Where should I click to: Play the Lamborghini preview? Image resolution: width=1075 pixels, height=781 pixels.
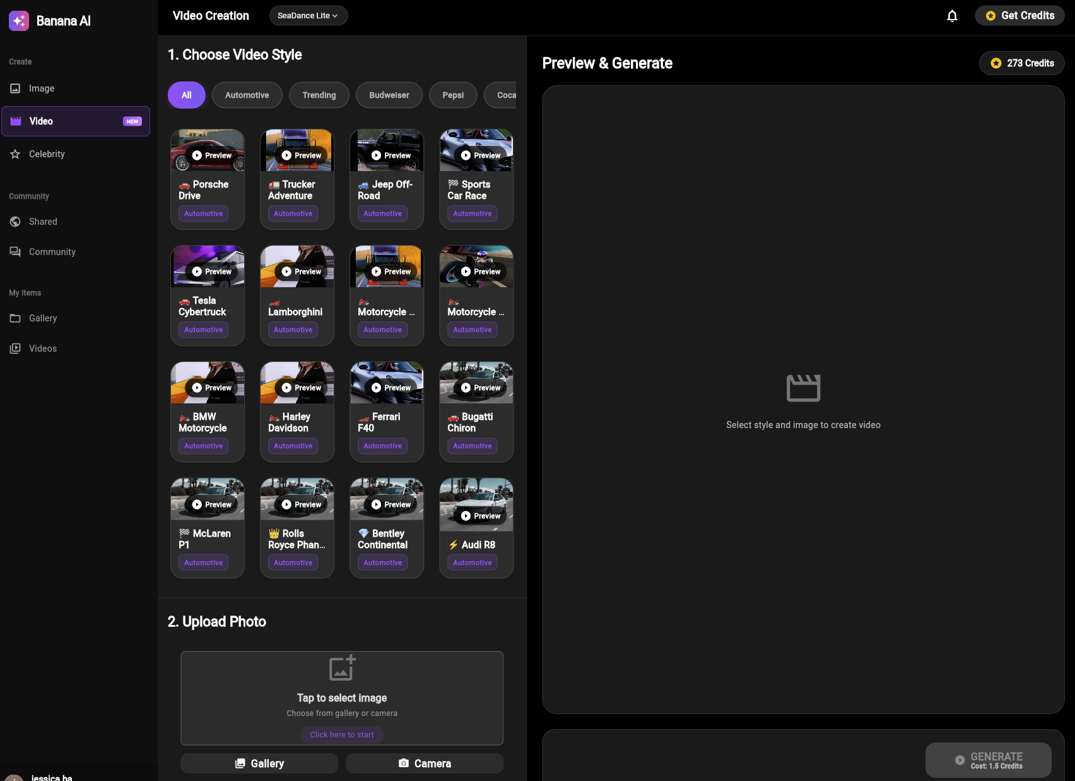pos(302,271)
